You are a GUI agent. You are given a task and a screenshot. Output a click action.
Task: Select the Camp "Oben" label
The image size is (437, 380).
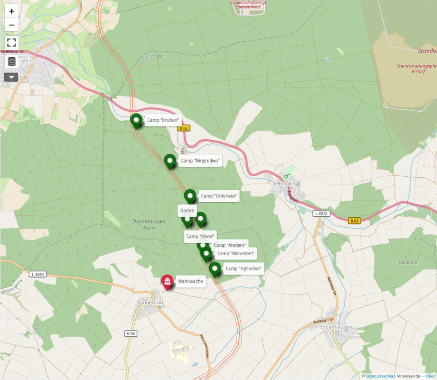tap(200, 237)
